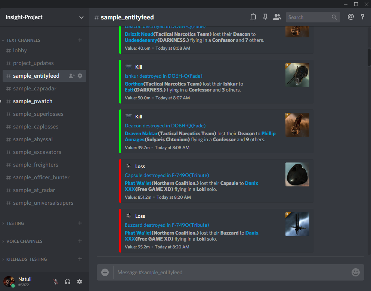The image size is (371, 291).
Task: Add channel to Voice Channels category
Action: tap(80, 241)
